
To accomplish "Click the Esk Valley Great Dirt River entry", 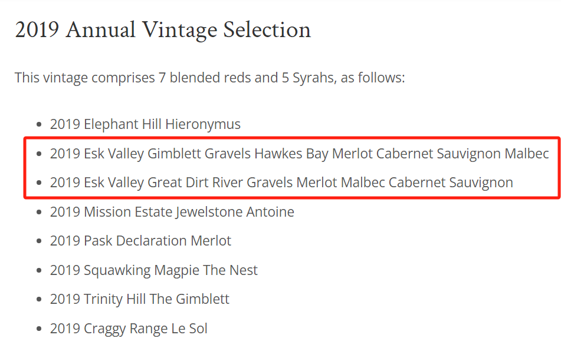I will 281,183.
